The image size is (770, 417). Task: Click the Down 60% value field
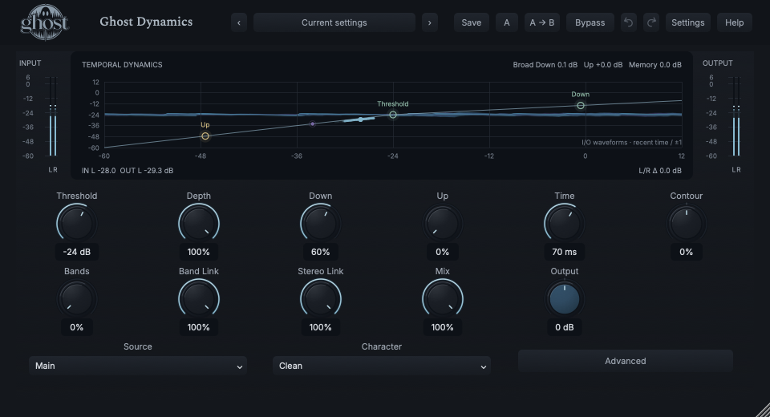click(320, 252)
